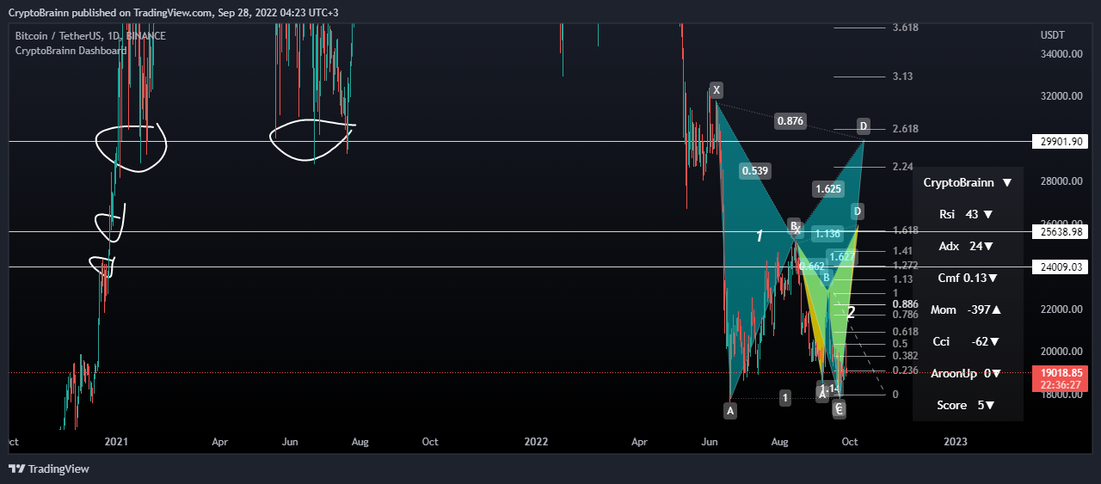Select the 'Bitcoin / TetherUS, 1D, BINANCE' symbol title

pyautogui.click(x=90, y=36)
